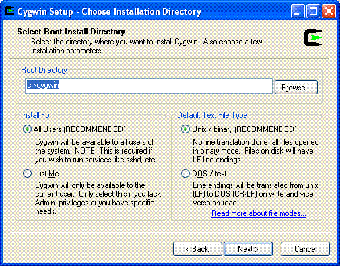
Task: Open Read more about file modes link
Action: tap(259, 213)
